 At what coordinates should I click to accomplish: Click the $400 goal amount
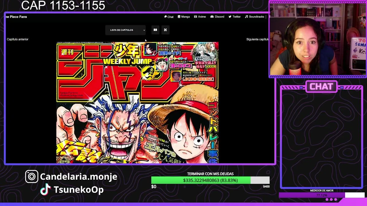pyautogui.click(x=266, y=187)
